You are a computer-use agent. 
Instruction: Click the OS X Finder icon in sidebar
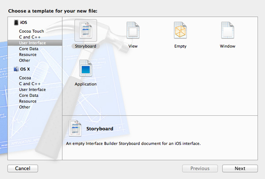coord(16,69)
